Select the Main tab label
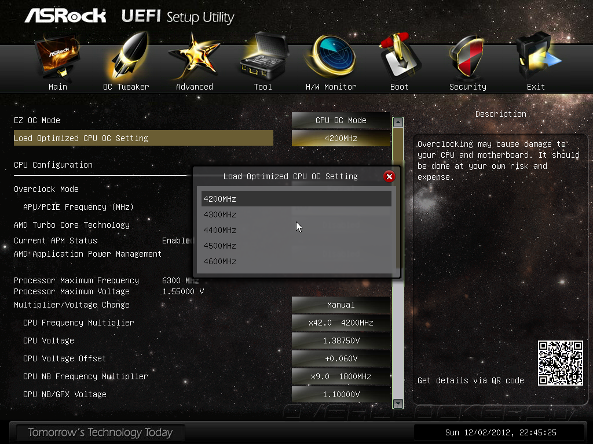This screenshot has width=593, height=444. pos(58,87)
